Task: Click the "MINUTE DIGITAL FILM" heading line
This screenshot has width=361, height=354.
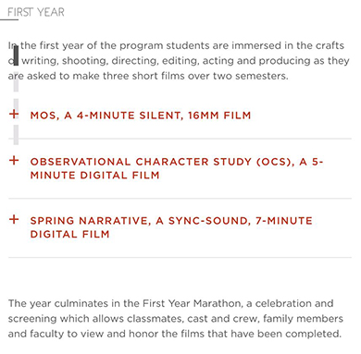Action: coord(95,176)
